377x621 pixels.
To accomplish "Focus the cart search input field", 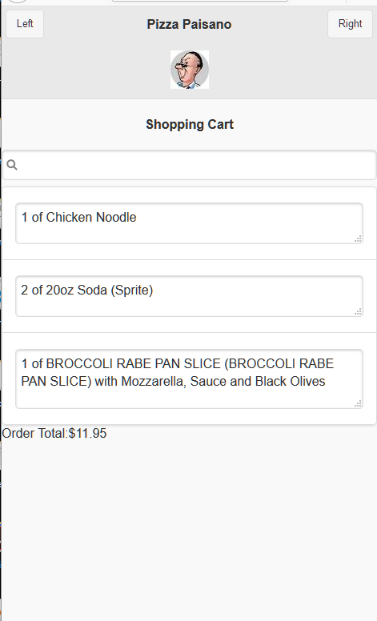I will [189, 165].
